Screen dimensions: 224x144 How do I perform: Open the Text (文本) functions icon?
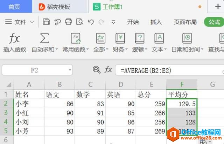click(x=159, y=38)
